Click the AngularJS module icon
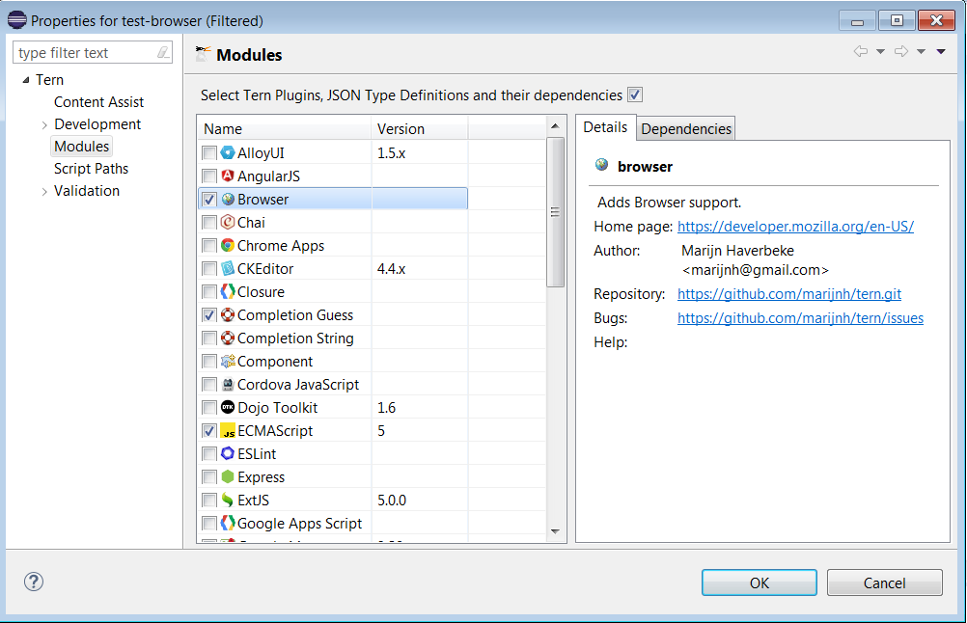 click(228, 176)
